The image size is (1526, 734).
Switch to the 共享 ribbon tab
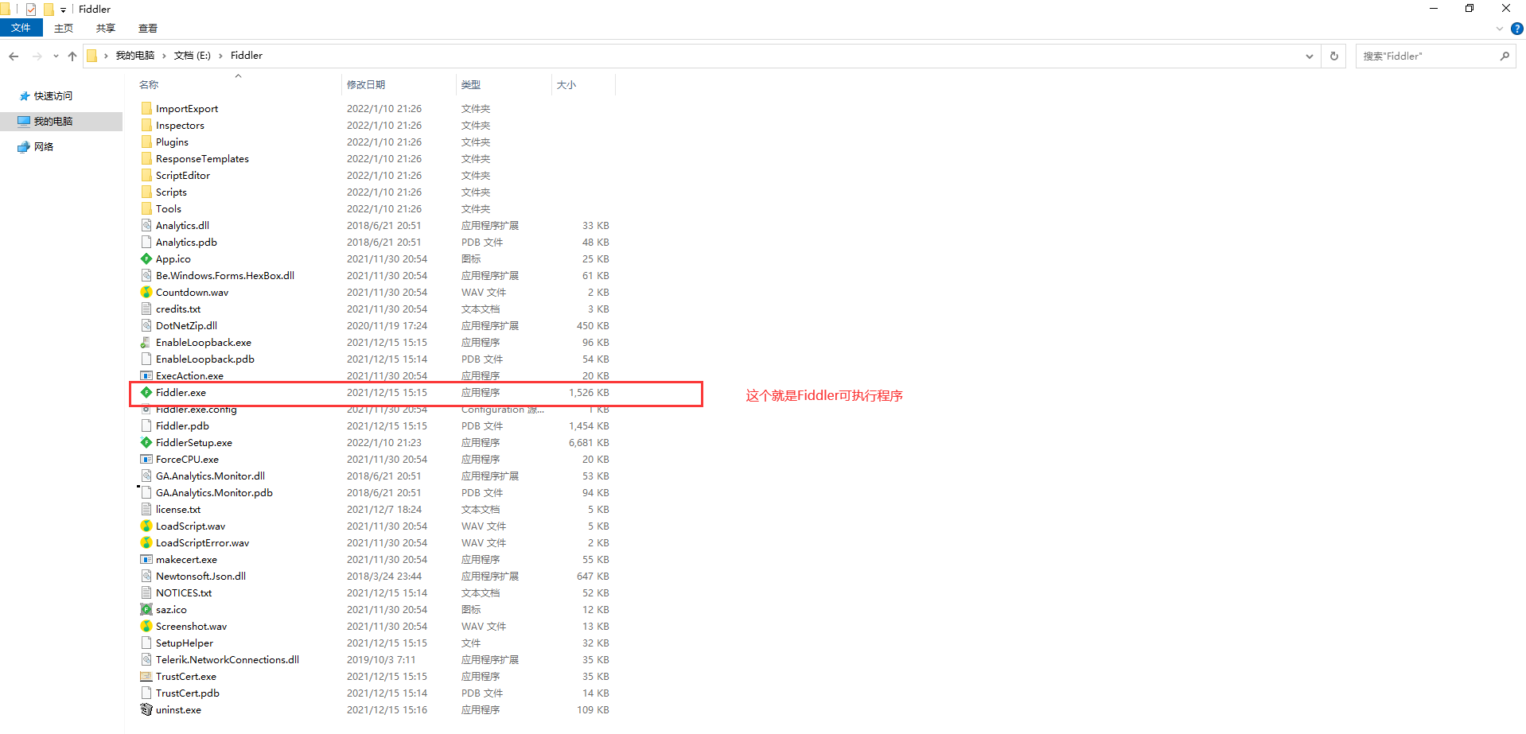pos(106,28)
